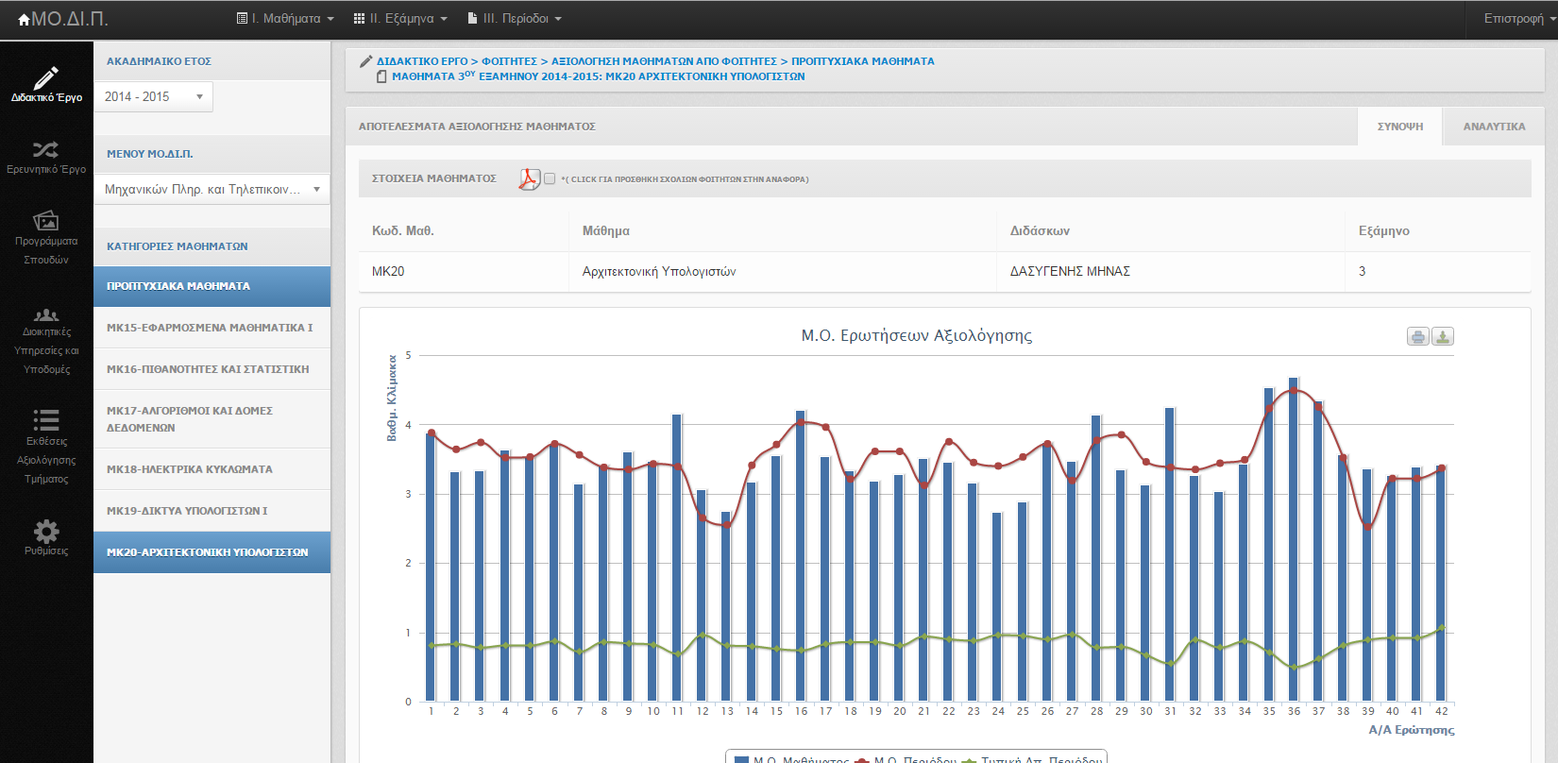Open Εκθέσεις Αξιολόγησης Τμήματος section
The width and height of the screenshot is (1558, 763).
(x=46, y=448)
